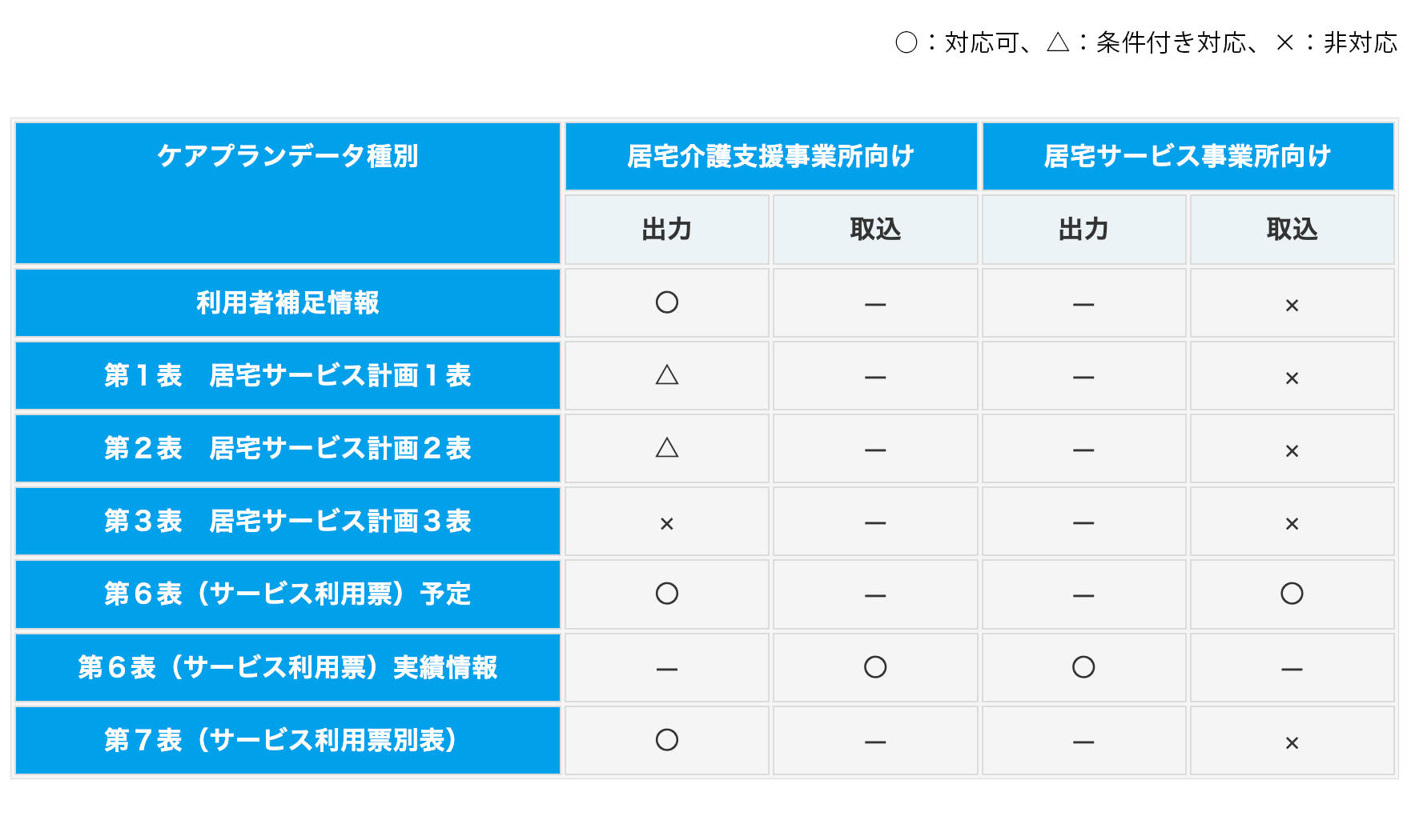The image size is (1419, 816).
Task: Select the 利用者補足情報 row label
Action: (x=287, y=302)
